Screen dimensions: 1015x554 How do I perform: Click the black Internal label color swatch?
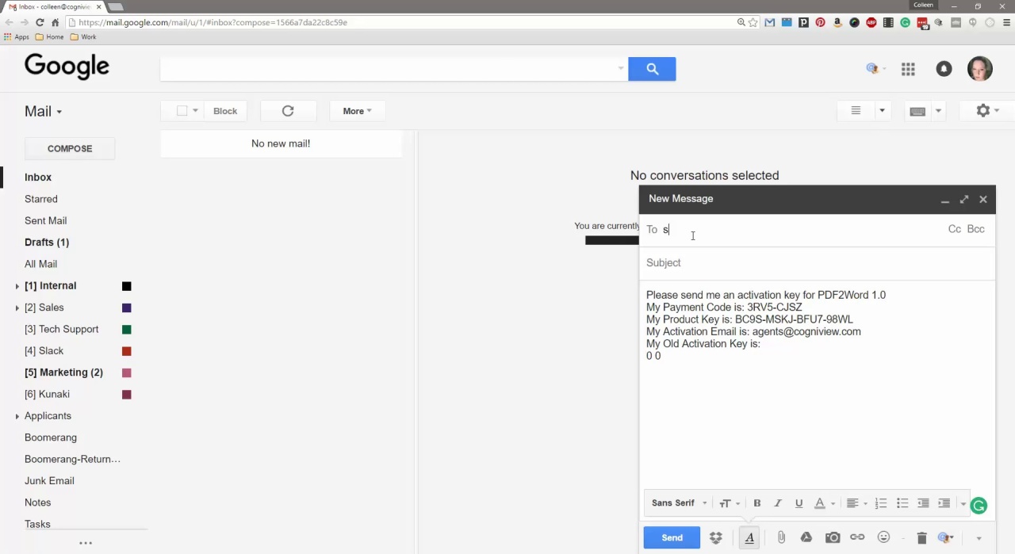(x=126, y=286)
